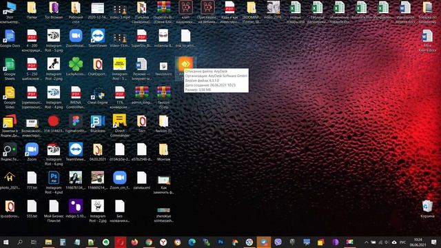Select the Instagram Post - 4.psd file
This screenshot has height=248, width=441.
click(54, 178)
